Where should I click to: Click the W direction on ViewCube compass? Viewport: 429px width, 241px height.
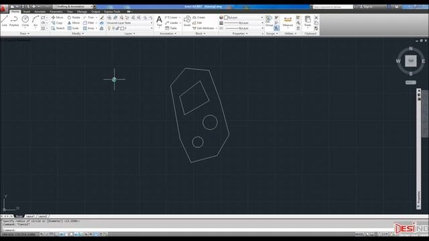click(398, 61)
